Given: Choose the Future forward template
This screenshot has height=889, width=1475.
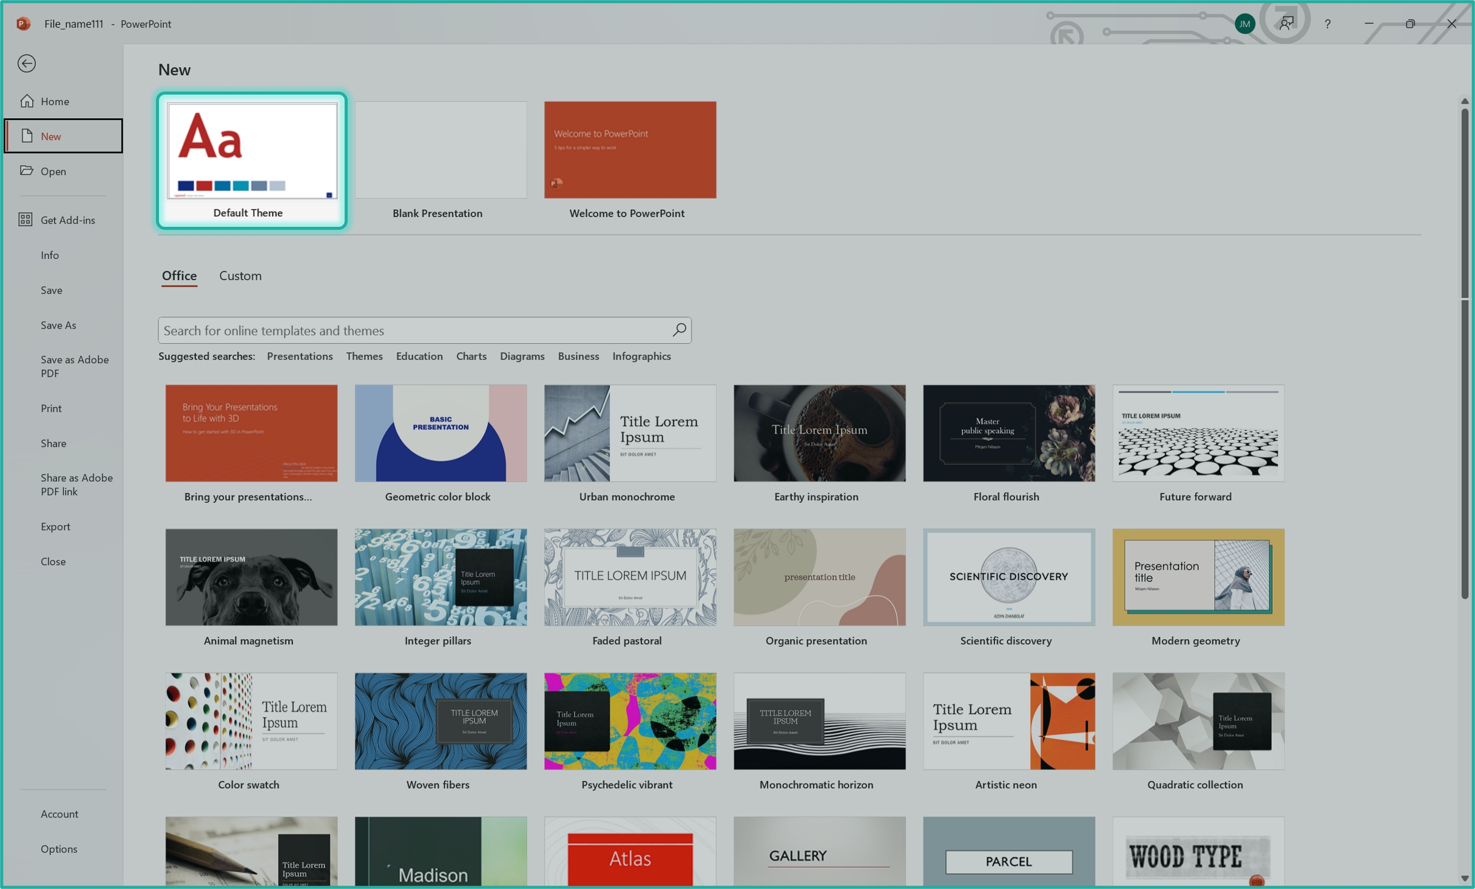Looking at the screenshot, I should tap(1198, 433).
